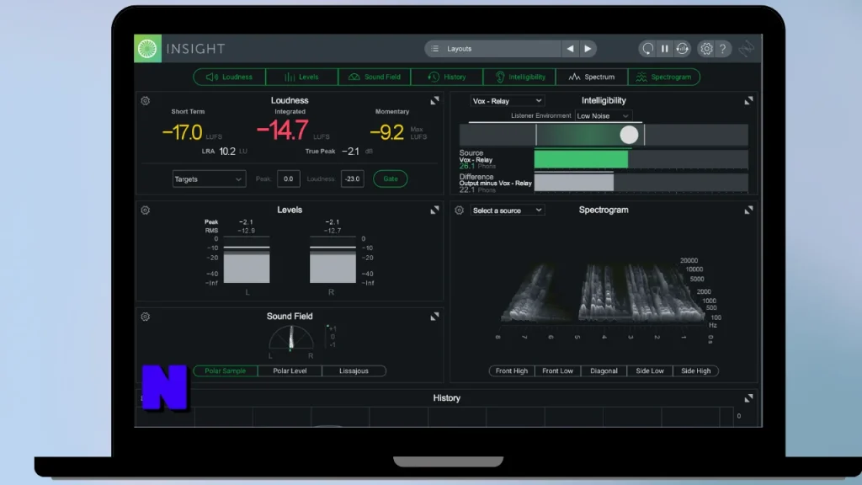
Task: Click the green Source intelligibility bar
Action: 581,159
